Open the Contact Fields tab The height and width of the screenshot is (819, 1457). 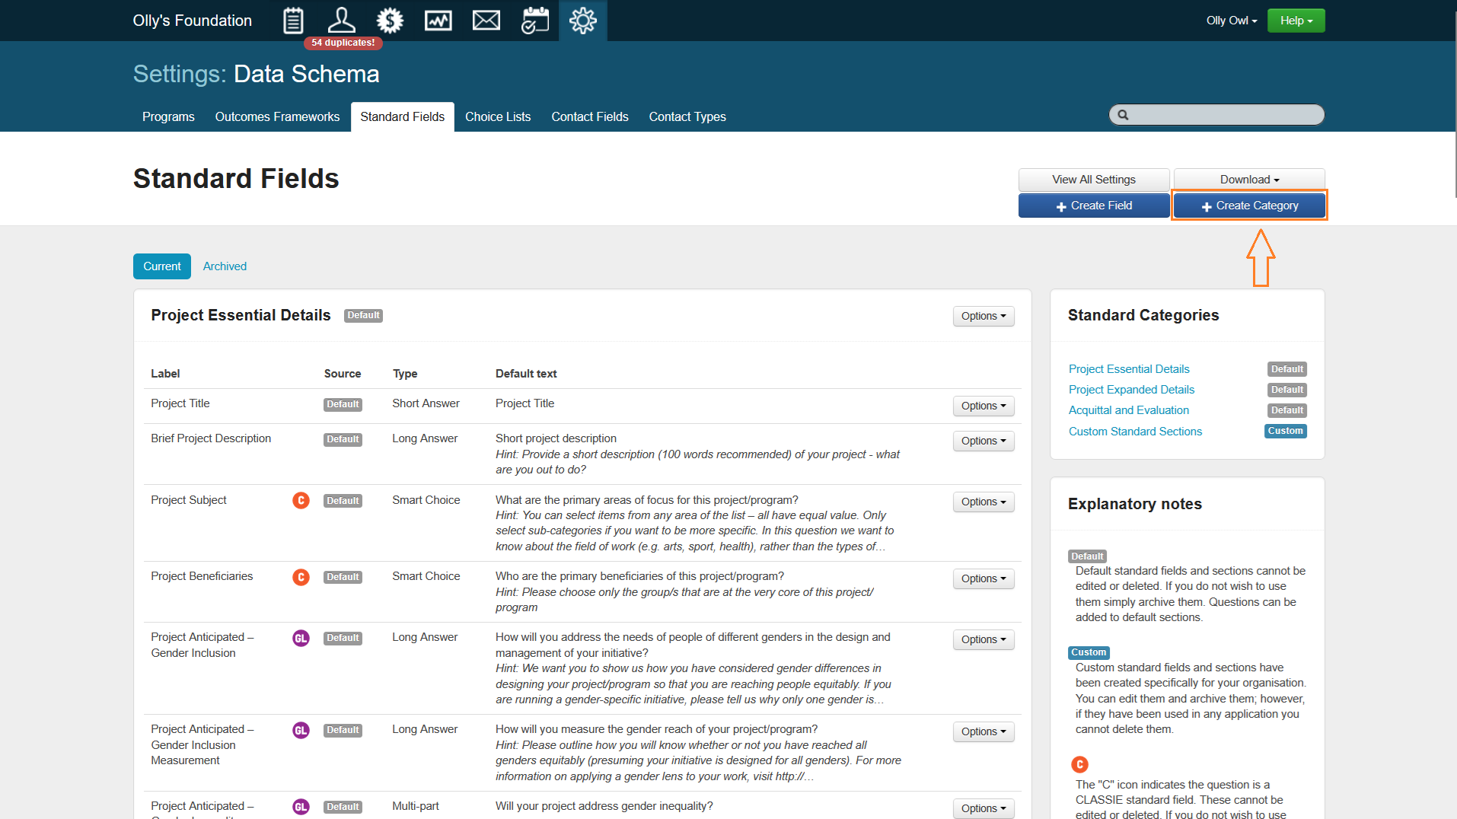pyautogui.click(x=589, y=116)
